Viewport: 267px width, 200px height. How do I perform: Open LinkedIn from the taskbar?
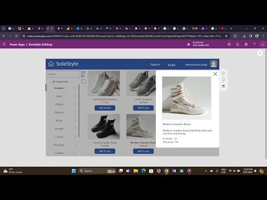coord(181,171)
